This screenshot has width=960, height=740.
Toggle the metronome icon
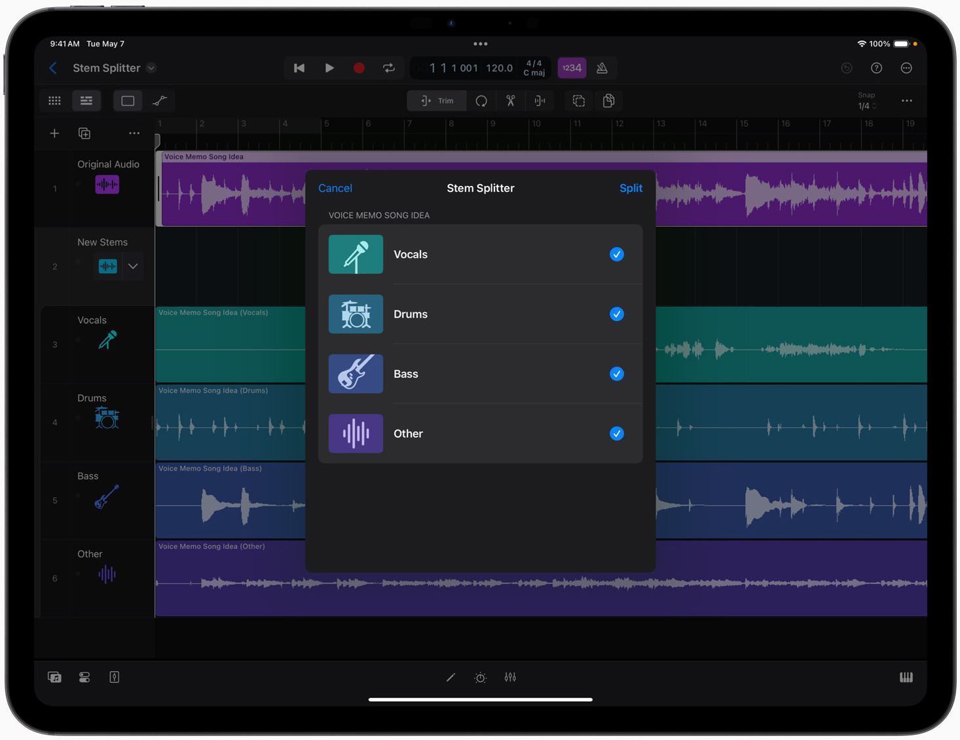pyautogui.click(x=602, y=68)
